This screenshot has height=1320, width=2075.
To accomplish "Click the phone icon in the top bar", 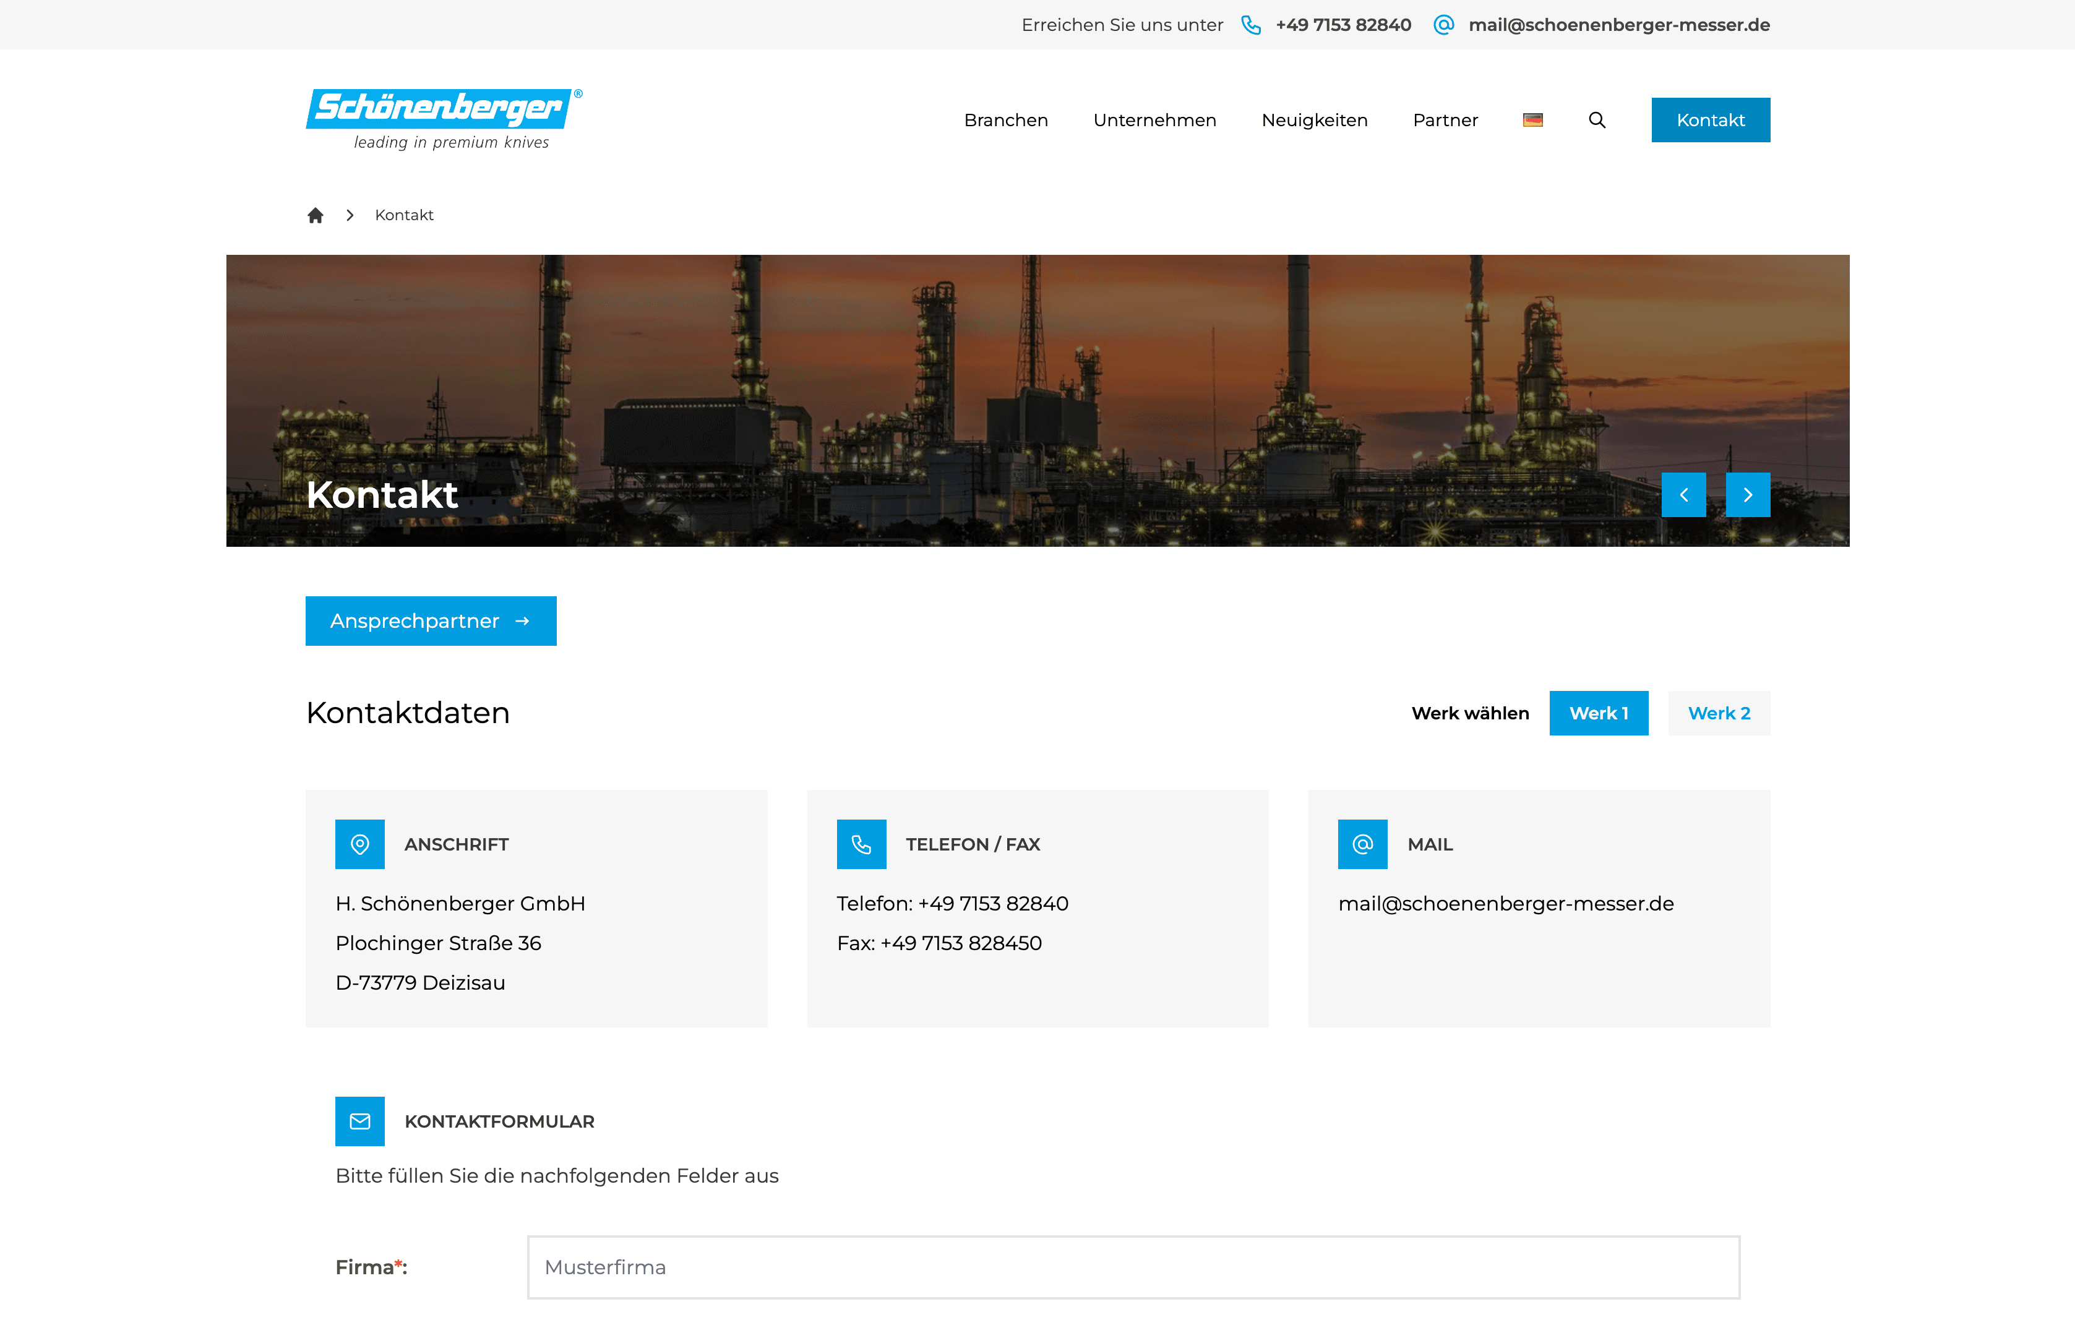I will 1250,25.
